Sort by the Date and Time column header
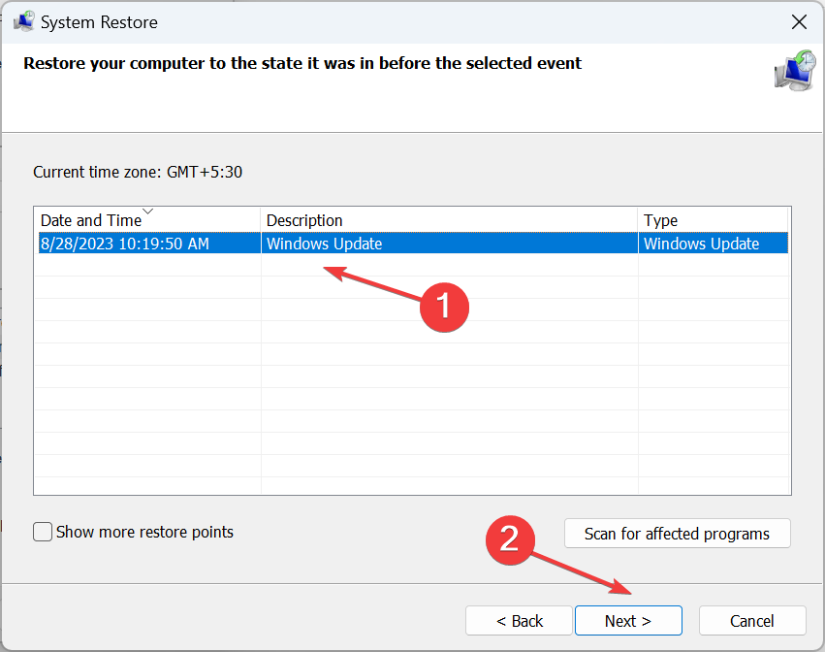 [147, 220]
